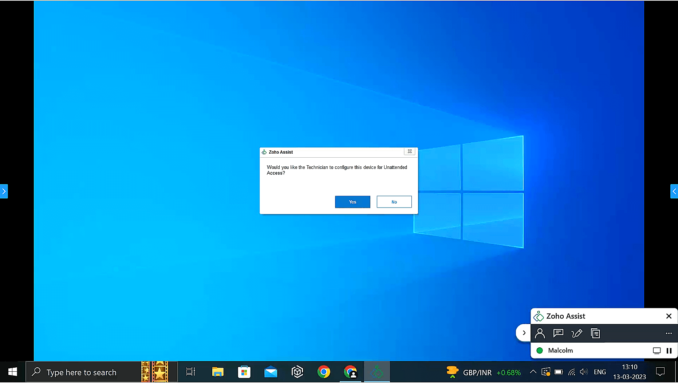Expand the left edge side panel arrow
Viewport: 678px width, 383px height.
[4, 191]
